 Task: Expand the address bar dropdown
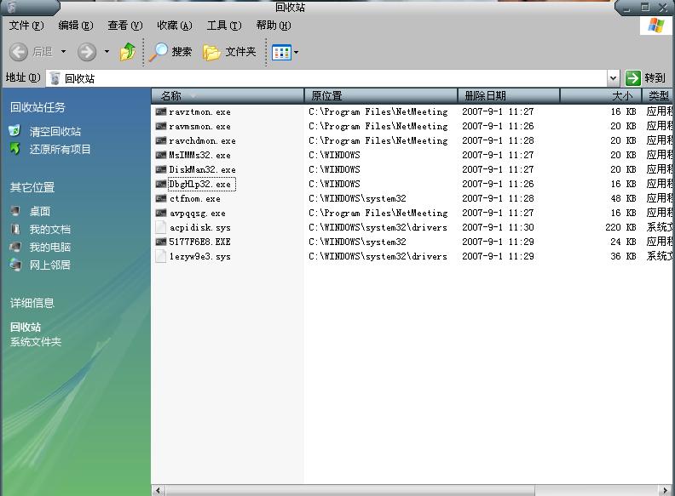click(x=613, y=77)
